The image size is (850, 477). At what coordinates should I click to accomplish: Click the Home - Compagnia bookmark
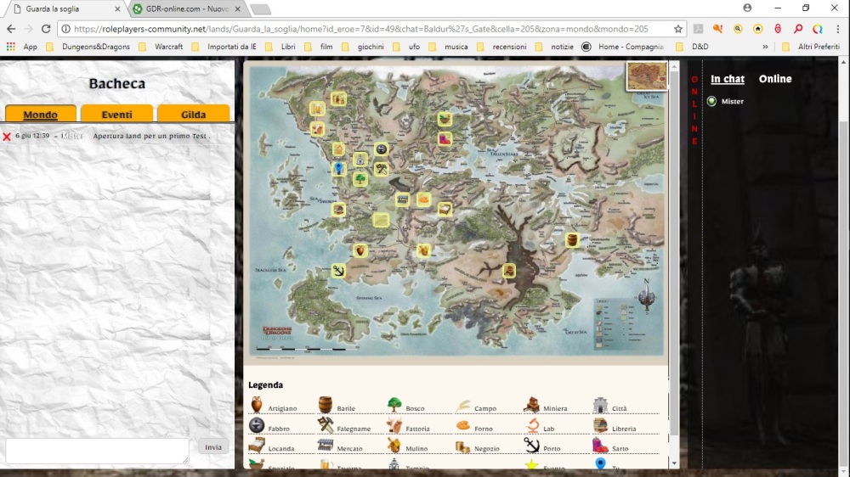(x=623, y=47)
